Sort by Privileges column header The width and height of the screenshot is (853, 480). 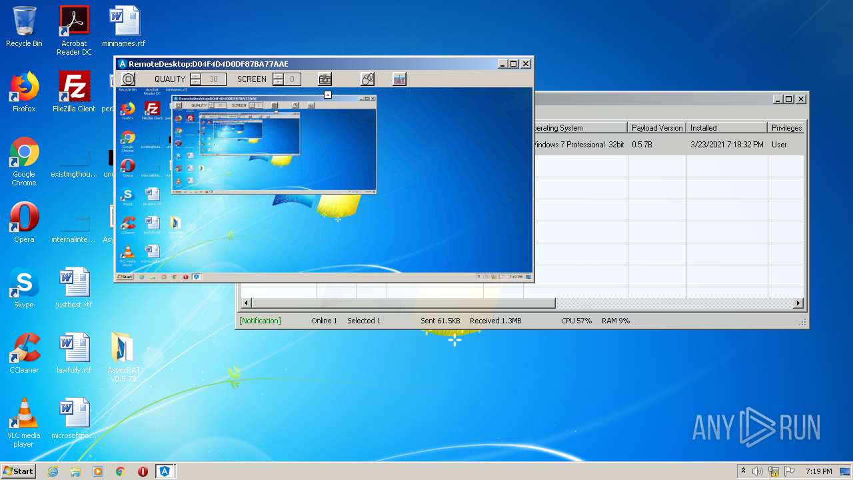[786, 127]
